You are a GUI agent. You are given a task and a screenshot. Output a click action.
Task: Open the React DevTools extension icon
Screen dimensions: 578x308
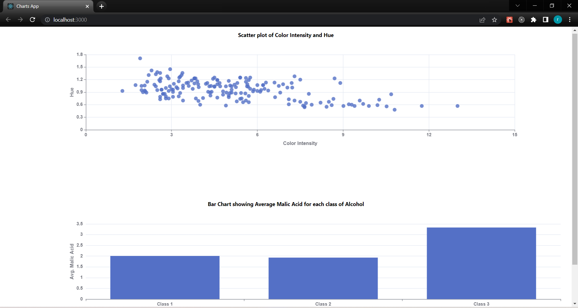pyautogui.click(x=509, y=20)
